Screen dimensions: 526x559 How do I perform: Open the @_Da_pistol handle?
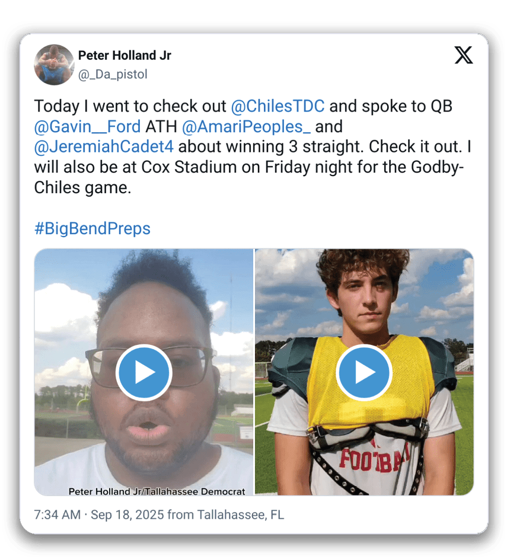(x=113, y=74)
